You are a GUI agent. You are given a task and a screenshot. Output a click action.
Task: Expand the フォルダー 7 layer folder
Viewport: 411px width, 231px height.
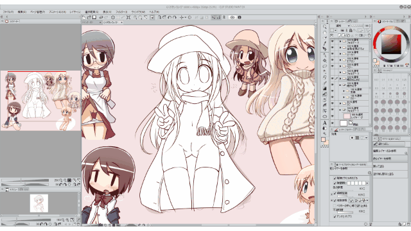point(340,41)
